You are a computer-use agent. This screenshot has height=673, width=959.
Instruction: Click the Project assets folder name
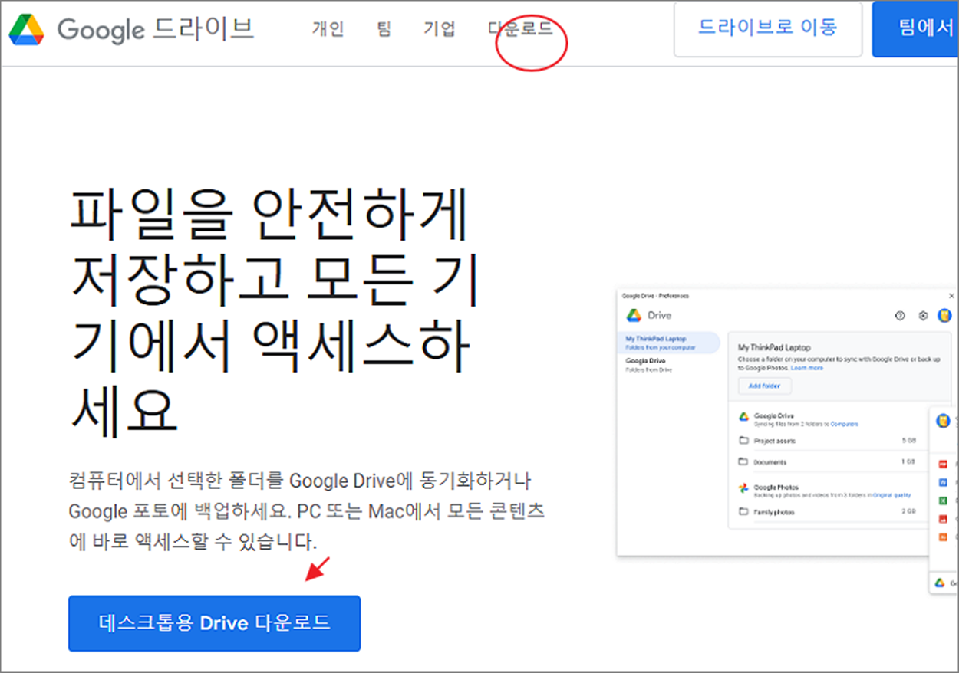pos(774,441)
